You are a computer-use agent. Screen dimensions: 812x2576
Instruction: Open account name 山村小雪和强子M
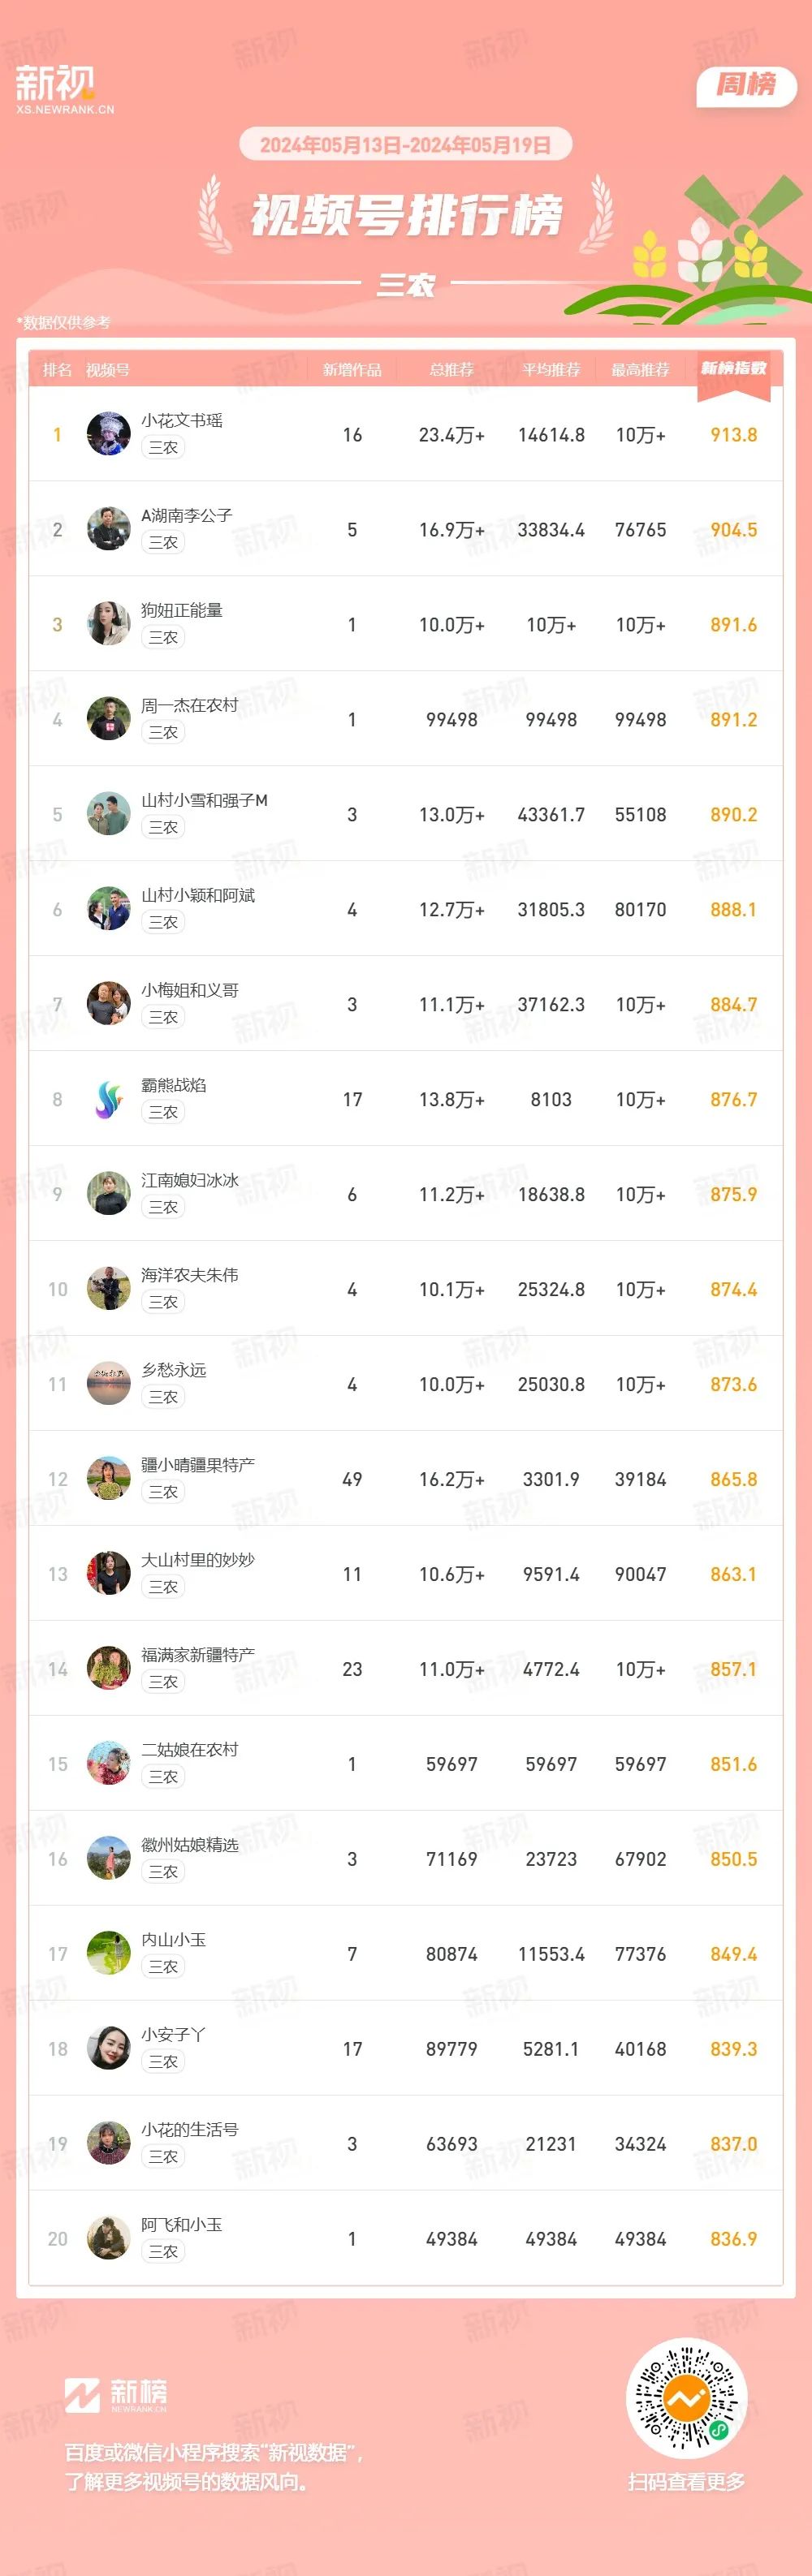point(204,800)
